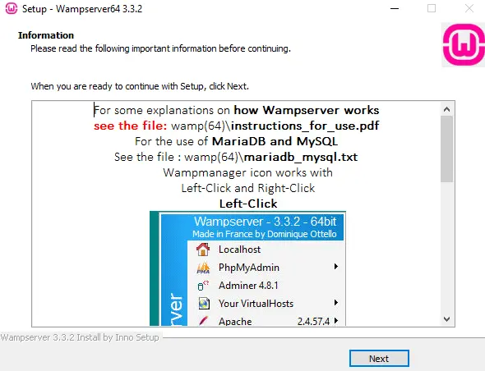Click the Your VirtualHosts globe icon
Viewport: 485px width, 371px height.
[204, 304]
